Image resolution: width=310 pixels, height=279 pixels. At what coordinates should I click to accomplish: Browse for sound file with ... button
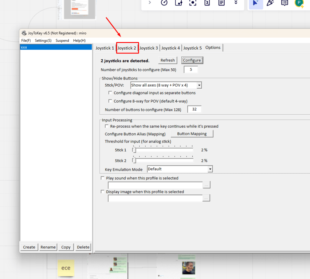coord(206,185)
